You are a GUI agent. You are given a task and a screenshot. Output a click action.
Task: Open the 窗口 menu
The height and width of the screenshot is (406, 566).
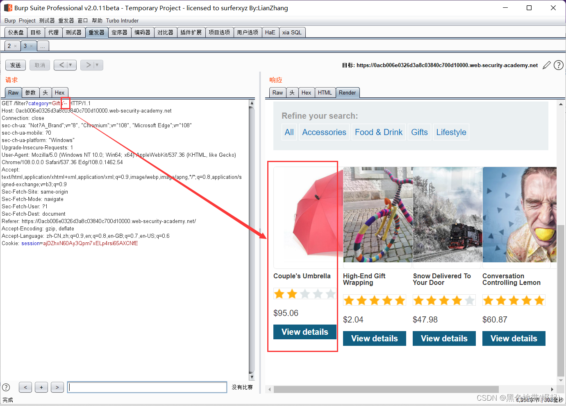click(83, 21)
